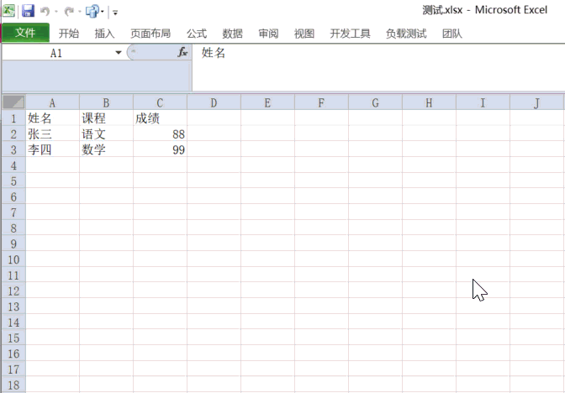Viewport: 565px width, 393px height.
Task: Click the Select All corner triangle
Action: click(13, 102)
